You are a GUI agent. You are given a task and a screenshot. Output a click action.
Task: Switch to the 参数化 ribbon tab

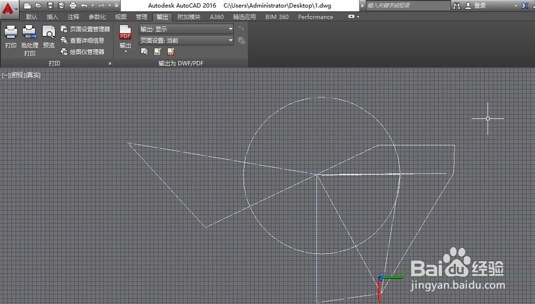click(97, 17)
